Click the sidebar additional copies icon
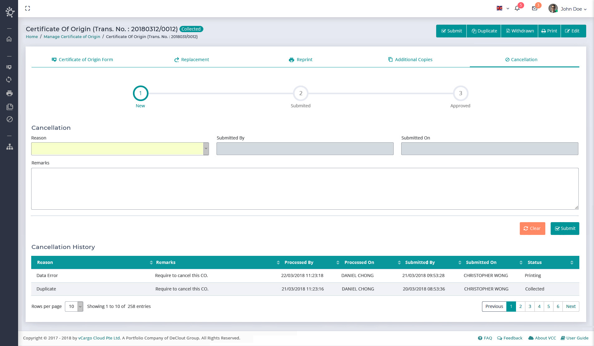Viewport: 594px width, 346px height. coord(9,107)
